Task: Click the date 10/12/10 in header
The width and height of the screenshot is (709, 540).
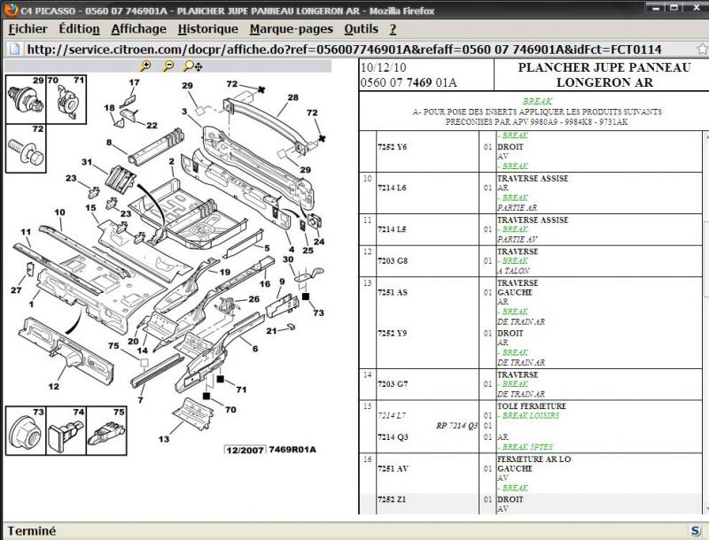Action: pyautogui.click(x=384, y=68)
